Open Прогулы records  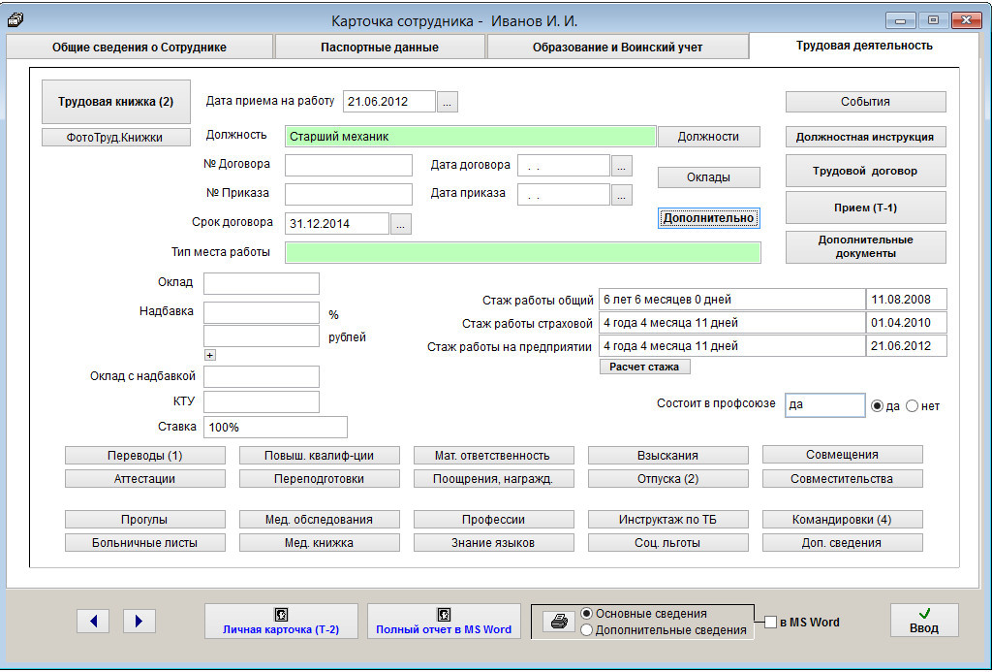click(x=145, y=520)
